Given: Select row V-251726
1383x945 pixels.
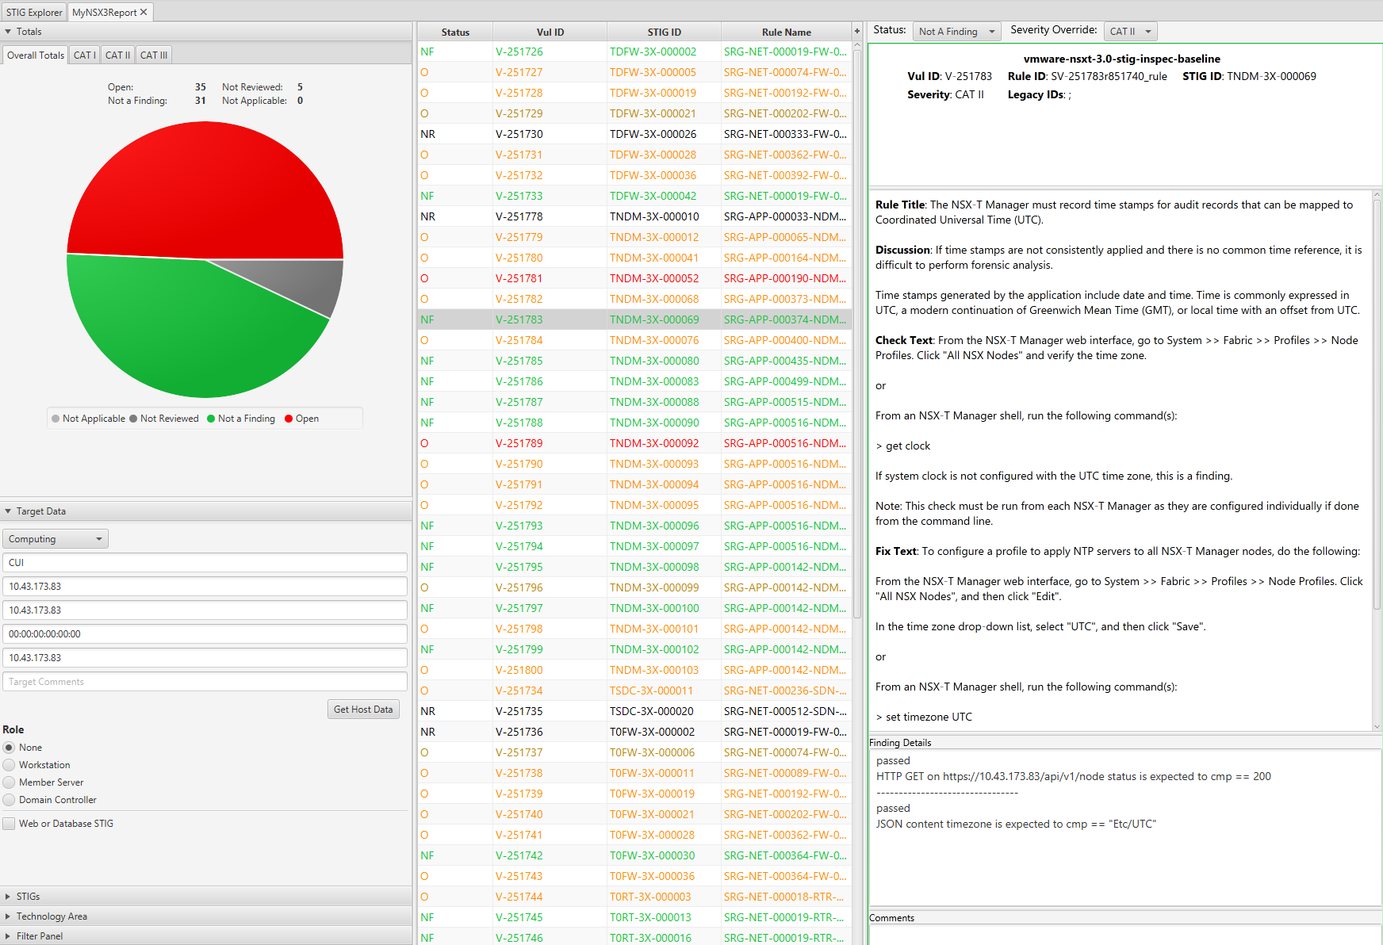Looking at the screenshot, I should pyautogui.click(x=634, y=52).
